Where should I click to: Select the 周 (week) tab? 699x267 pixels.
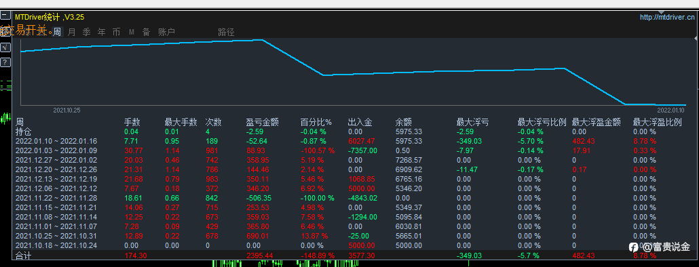pyautogui.click(x=57, y=32)
